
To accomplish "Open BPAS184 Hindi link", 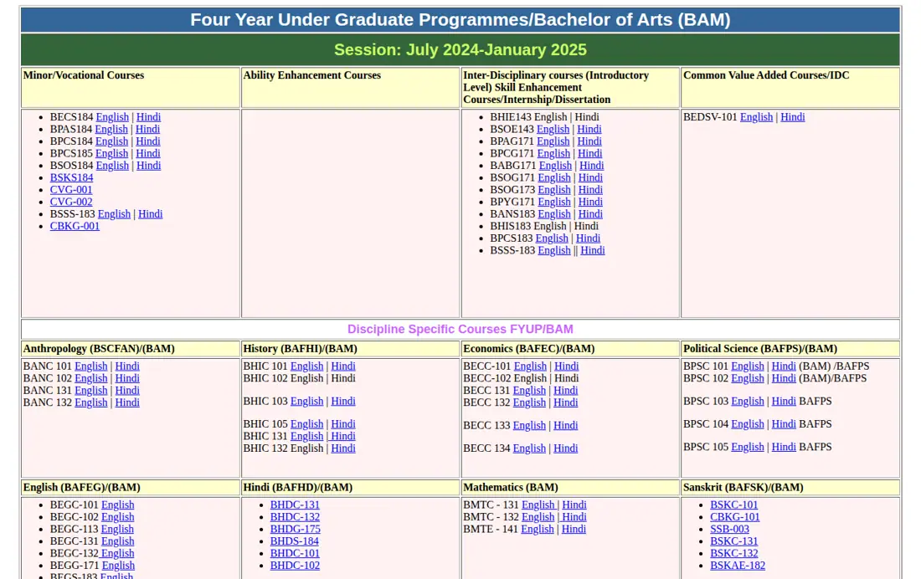I will coord(147,129).
